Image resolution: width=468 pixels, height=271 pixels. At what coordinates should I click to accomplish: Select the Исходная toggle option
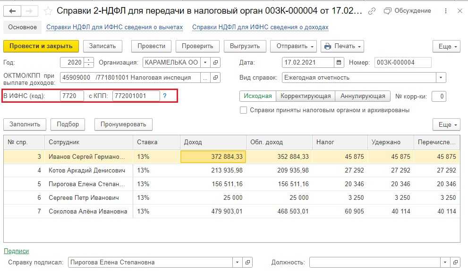[x=258, y=96]
